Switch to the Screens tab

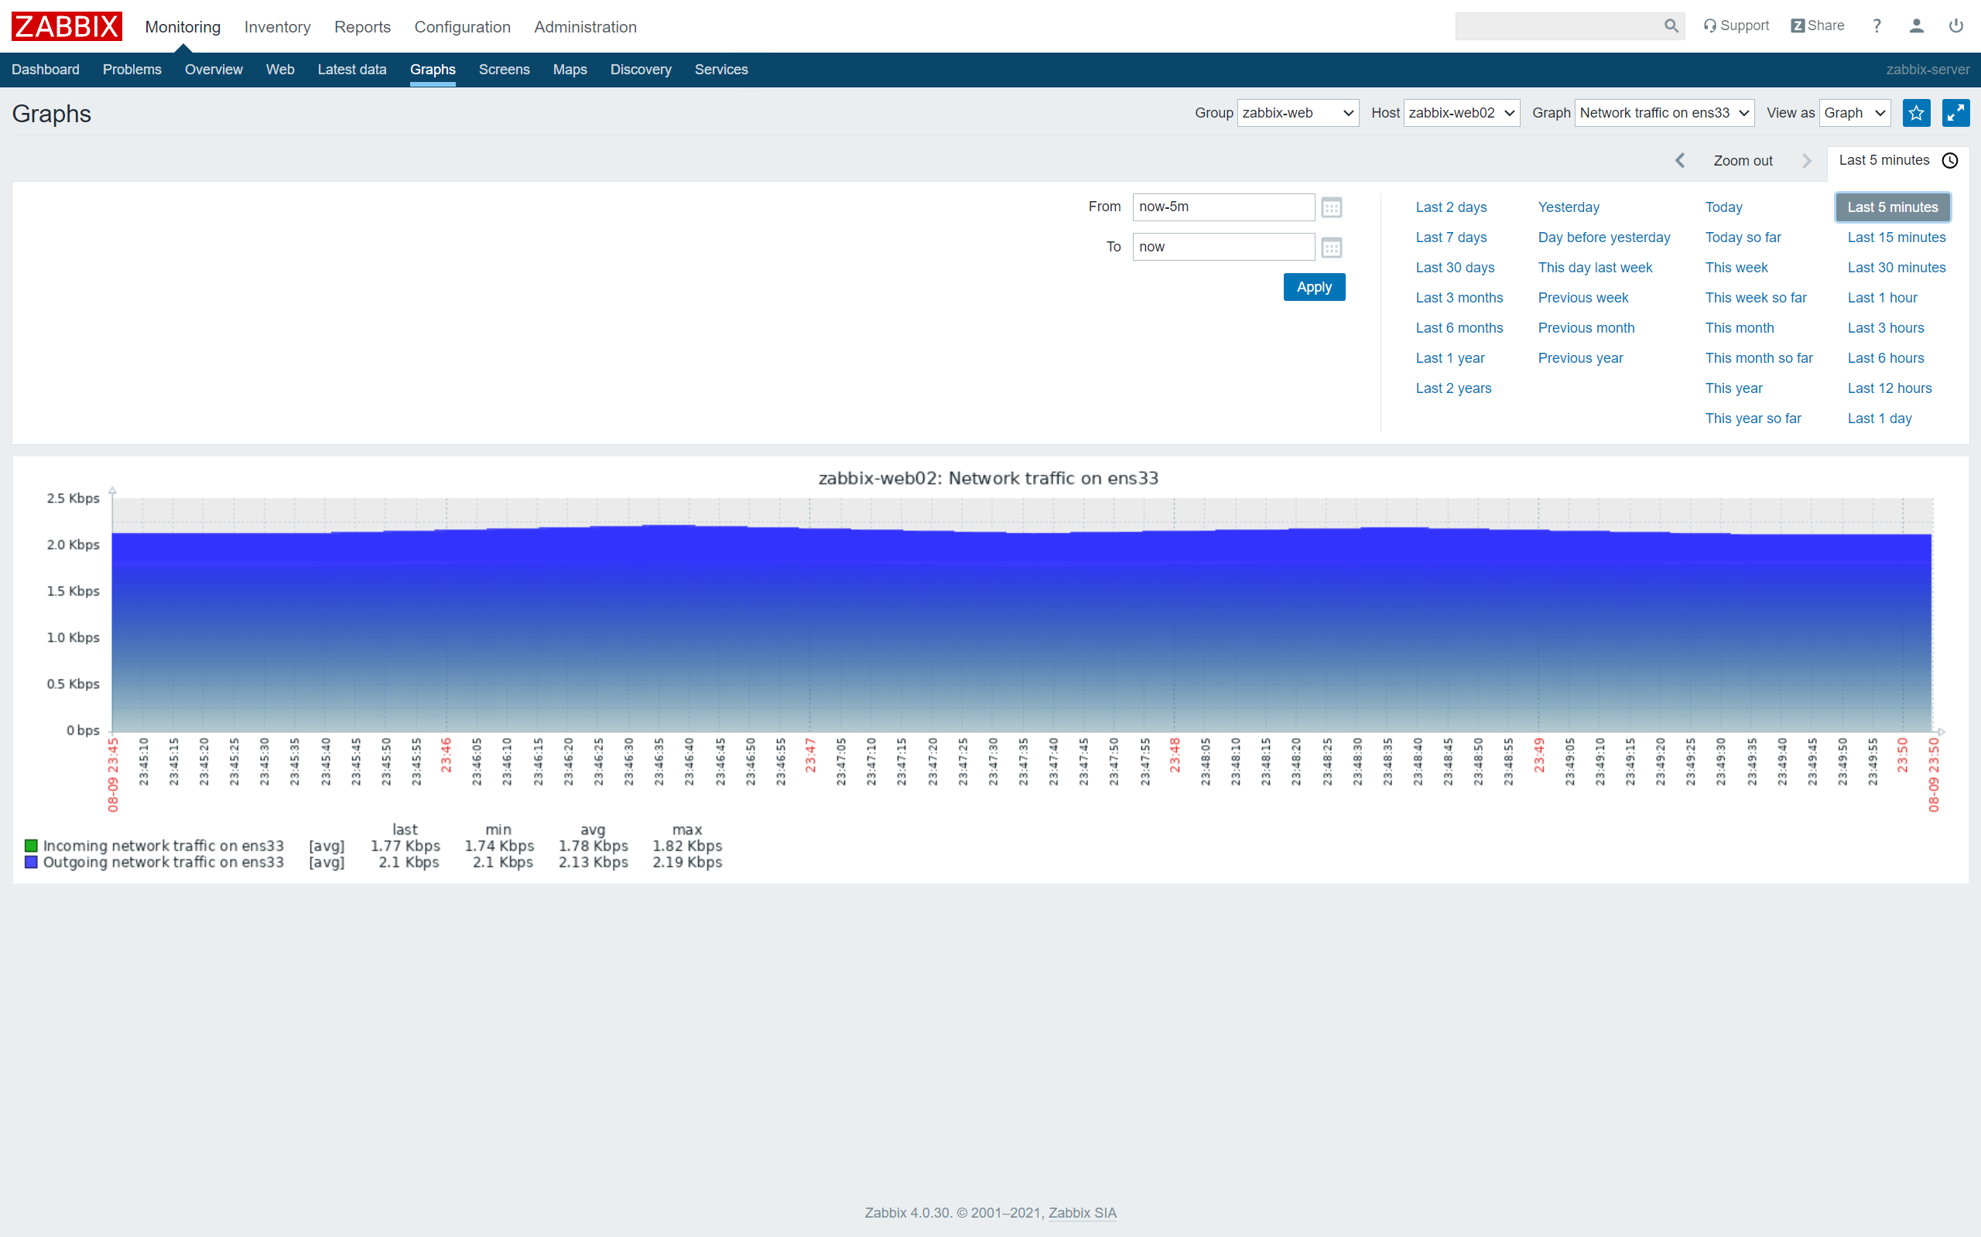[x=504, y=70]
